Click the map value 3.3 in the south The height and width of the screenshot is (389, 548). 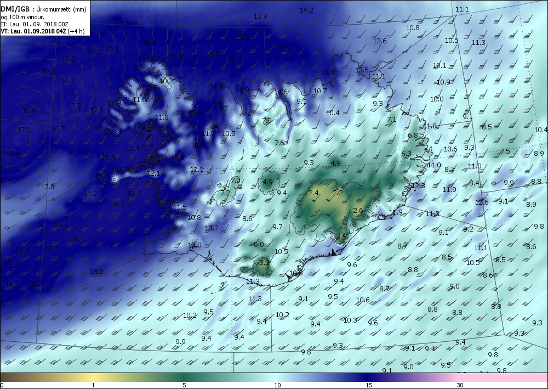265,262
